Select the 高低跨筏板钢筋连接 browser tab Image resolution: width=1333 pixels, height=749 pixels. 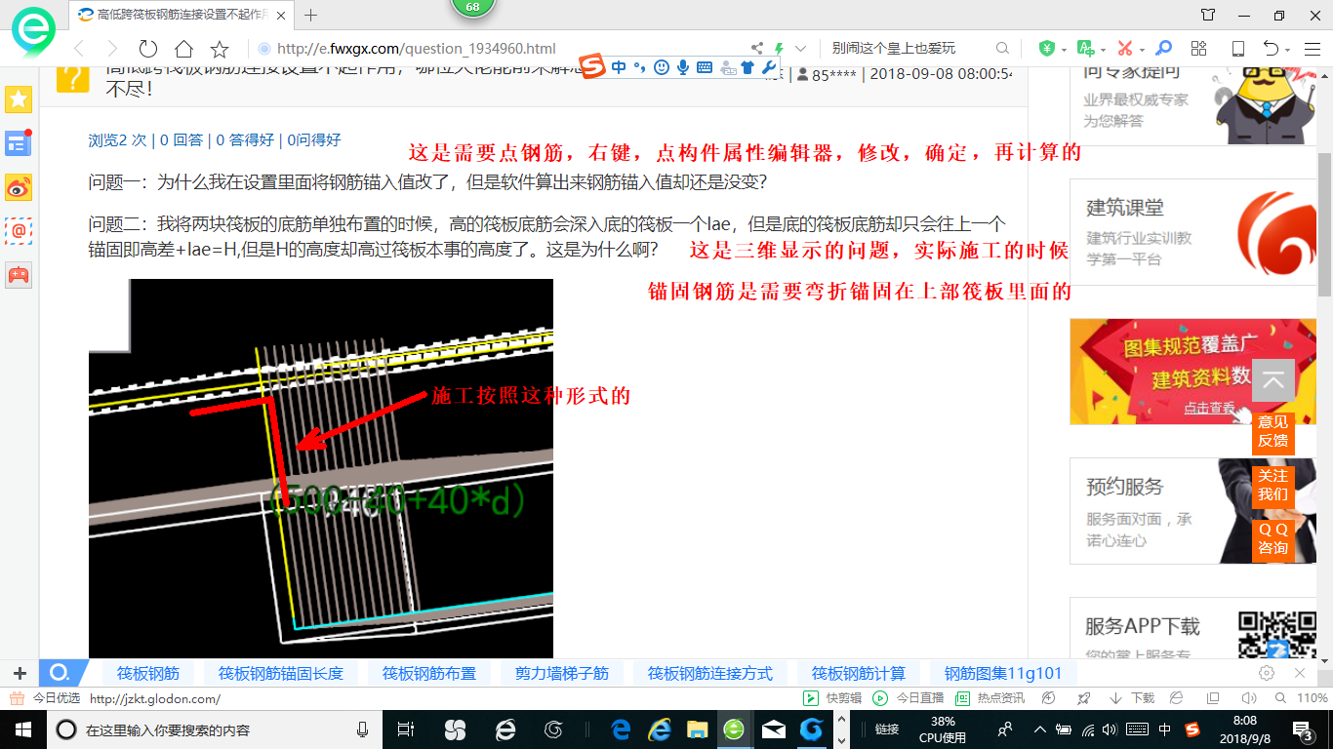181,15
